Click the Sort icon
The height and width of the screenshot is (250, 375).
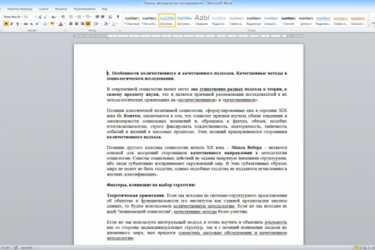pos(110,17)
